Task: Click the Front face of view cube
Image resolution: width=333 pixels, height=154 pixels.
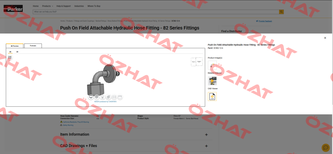Action: pyautogui.click(x=193, y=62)
